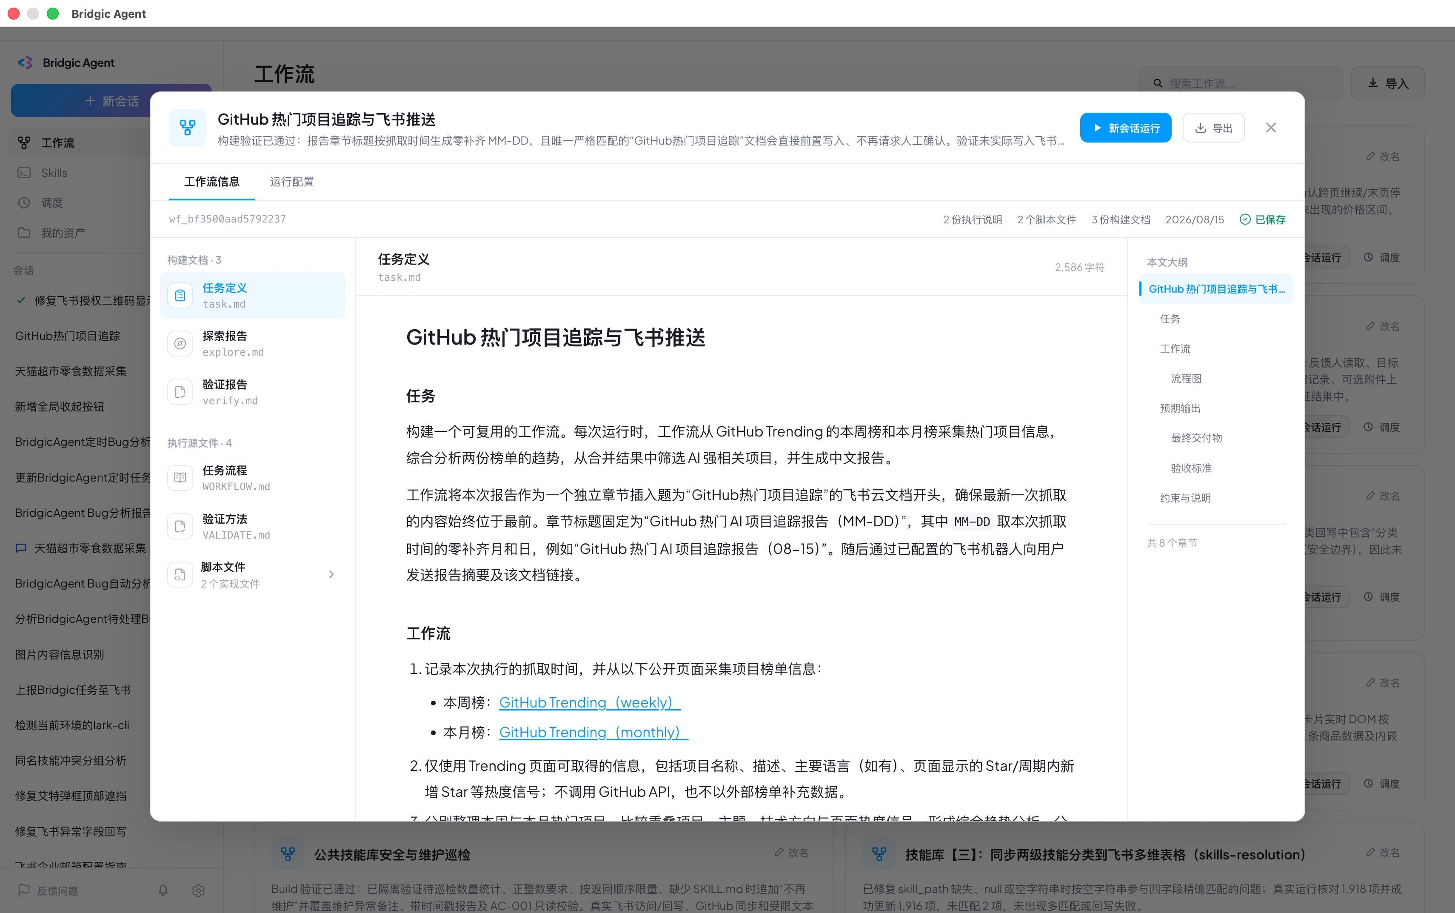Click the 工作流 sidebar icon
The width and height of the screenshot is (1455, 913).
24,143
